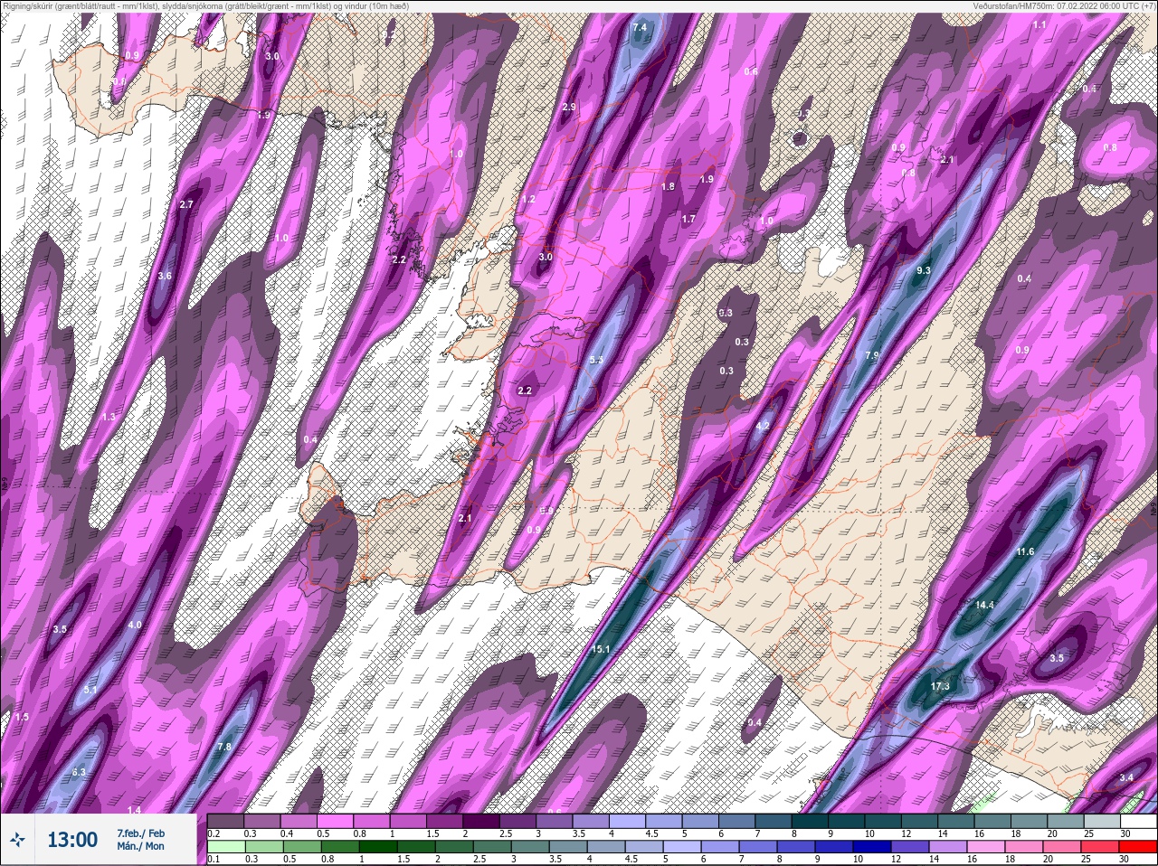1158x866 pixels.
Task: Click the 'Mán./ Mon' weekday label
Action: coord(140,846)
